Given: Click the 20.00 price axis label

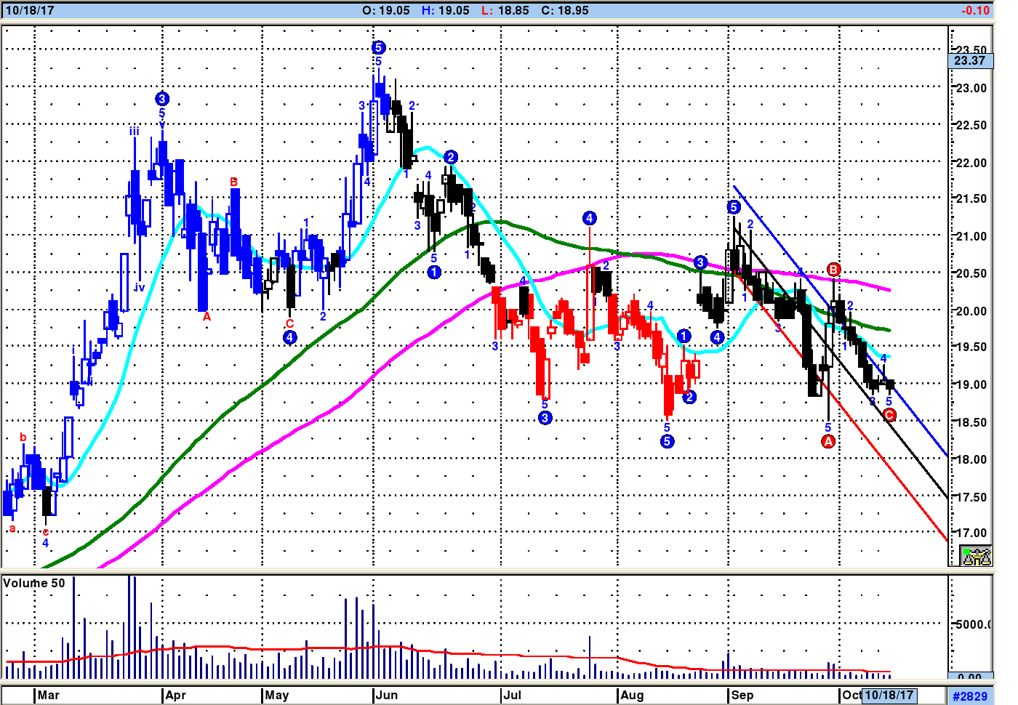Looking at the screenshot, I should [x=971, y=311].
